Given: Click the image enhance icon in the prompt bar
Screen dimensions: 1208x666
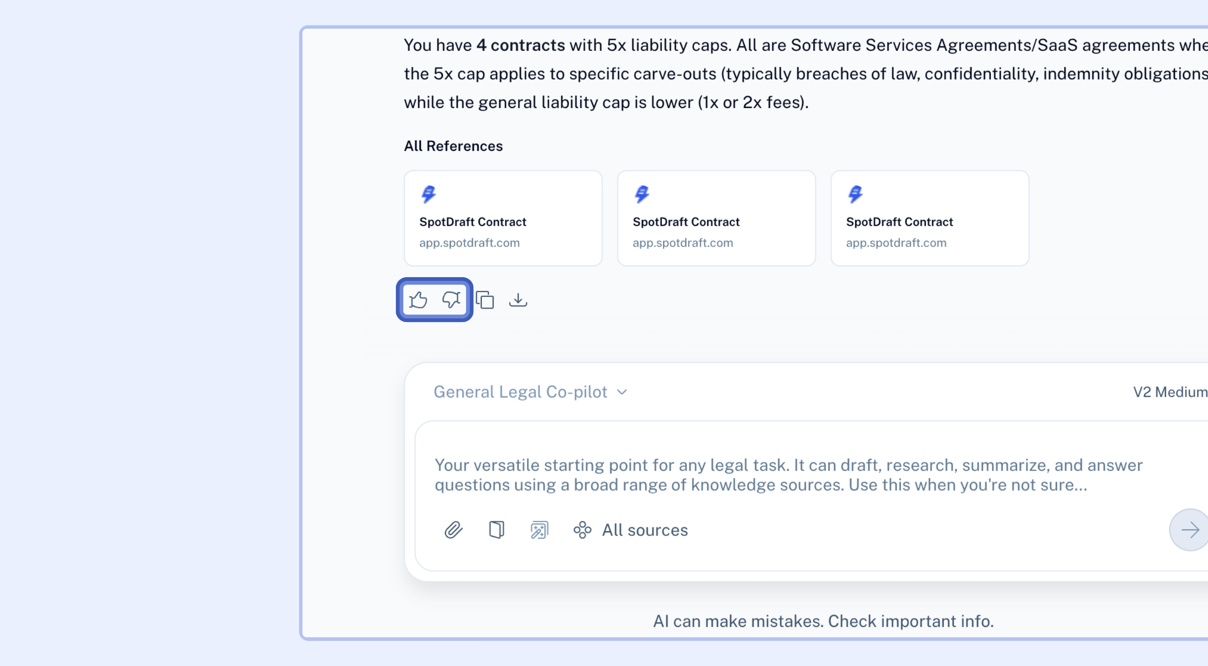Looking at the screenshot, I should pyautogui.click(x=539, y=530).
